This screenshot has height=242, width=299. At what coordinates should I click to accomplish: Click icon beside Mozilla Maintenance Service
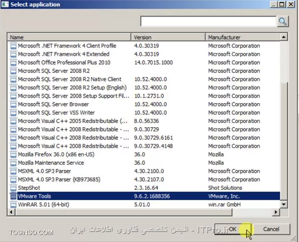[13, 163]
